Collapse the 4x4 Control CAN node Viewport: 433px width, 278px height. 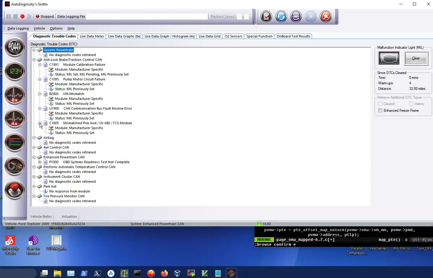coord(34,147)
